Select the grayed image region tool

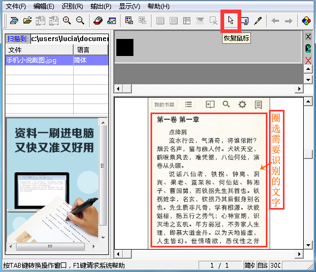[200, 21]
